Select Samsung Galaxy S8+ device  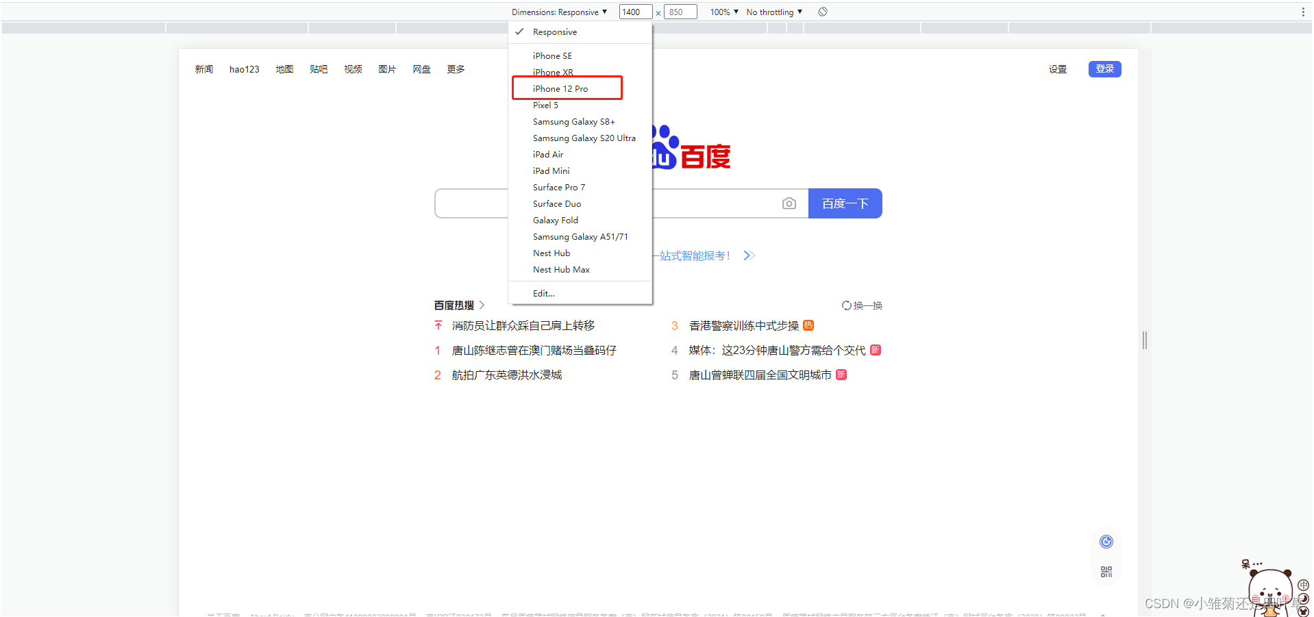point(580,122)
